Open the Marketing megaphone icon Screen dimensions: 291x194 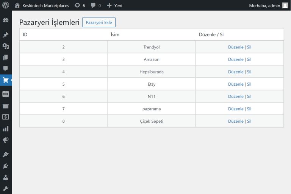[6, 140]
